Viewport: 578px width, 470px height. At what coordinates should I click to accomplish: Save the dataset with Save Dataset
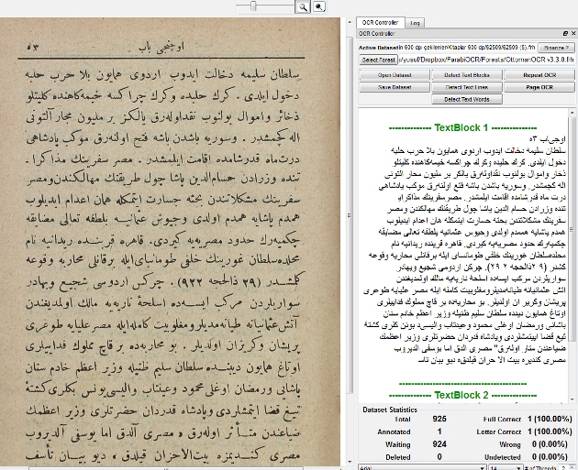pyautogui.click(x=394, y=86)
